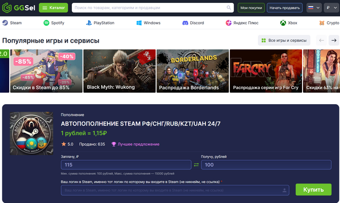
Task: Click the user icon in login field
Action: click(284, 190)
